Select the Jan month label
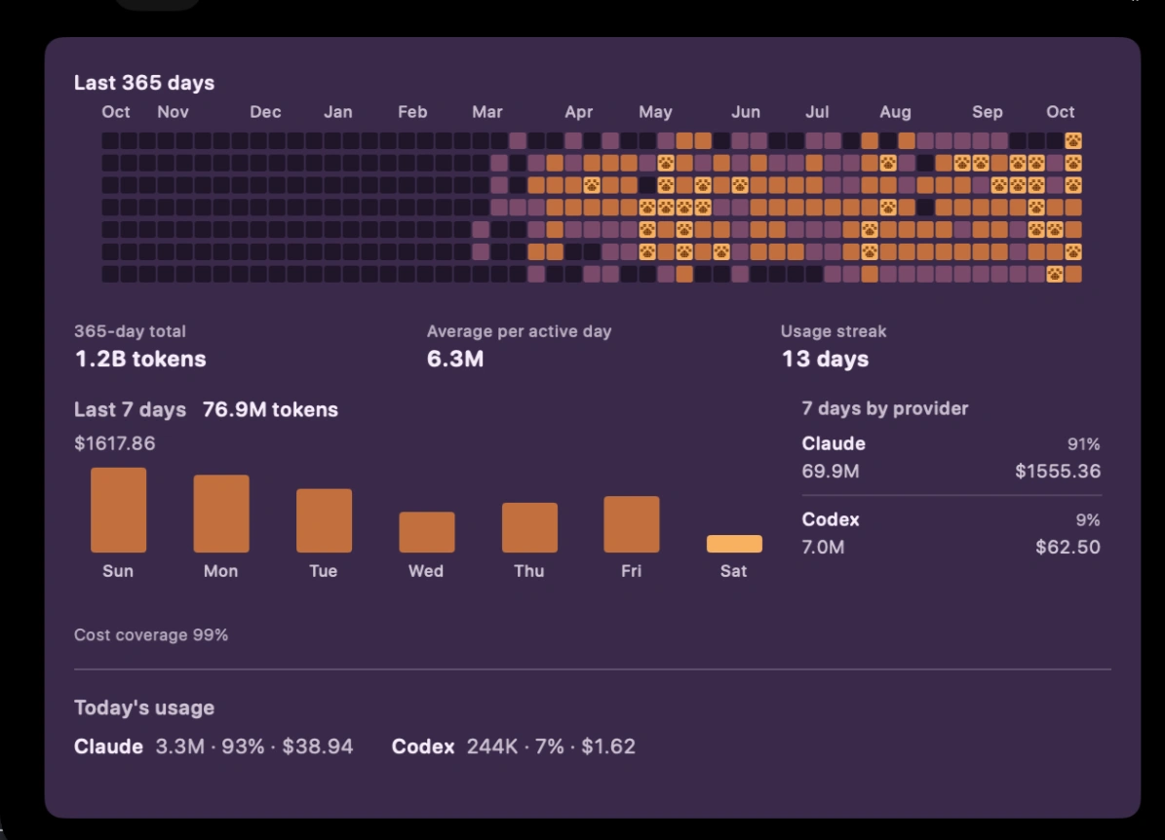The image size is (1165, 840). pos(338,112)
